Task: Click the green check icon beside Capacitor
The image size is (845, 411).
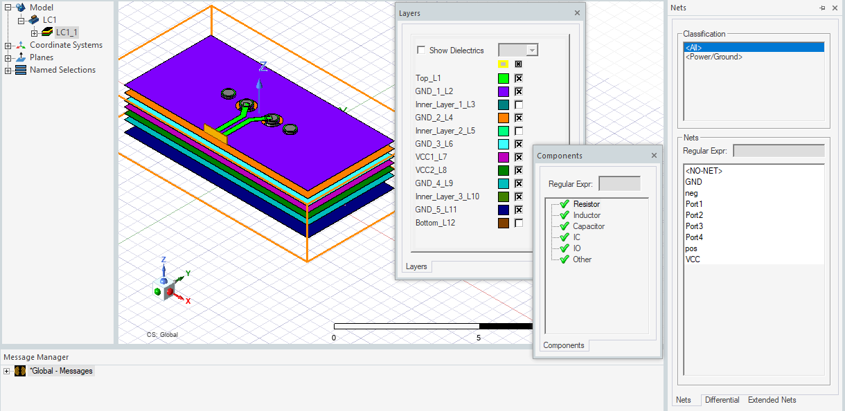Action: click(x=564, y=226)
